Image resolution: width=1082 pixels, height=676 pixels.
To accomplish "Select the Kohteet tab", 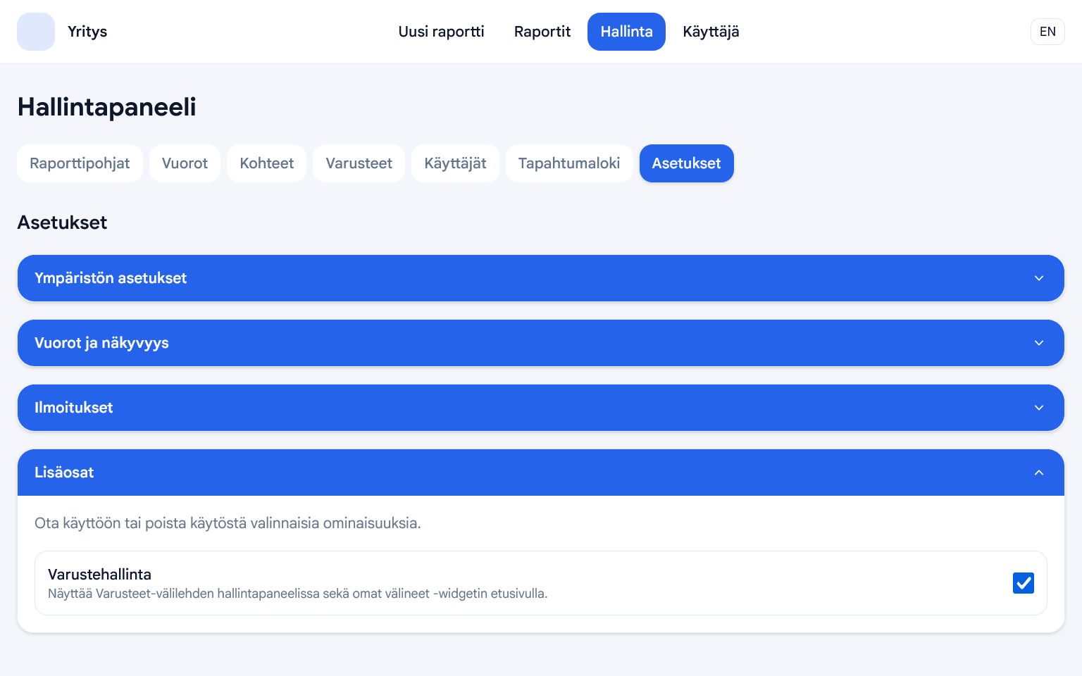I will coord(266,163).
